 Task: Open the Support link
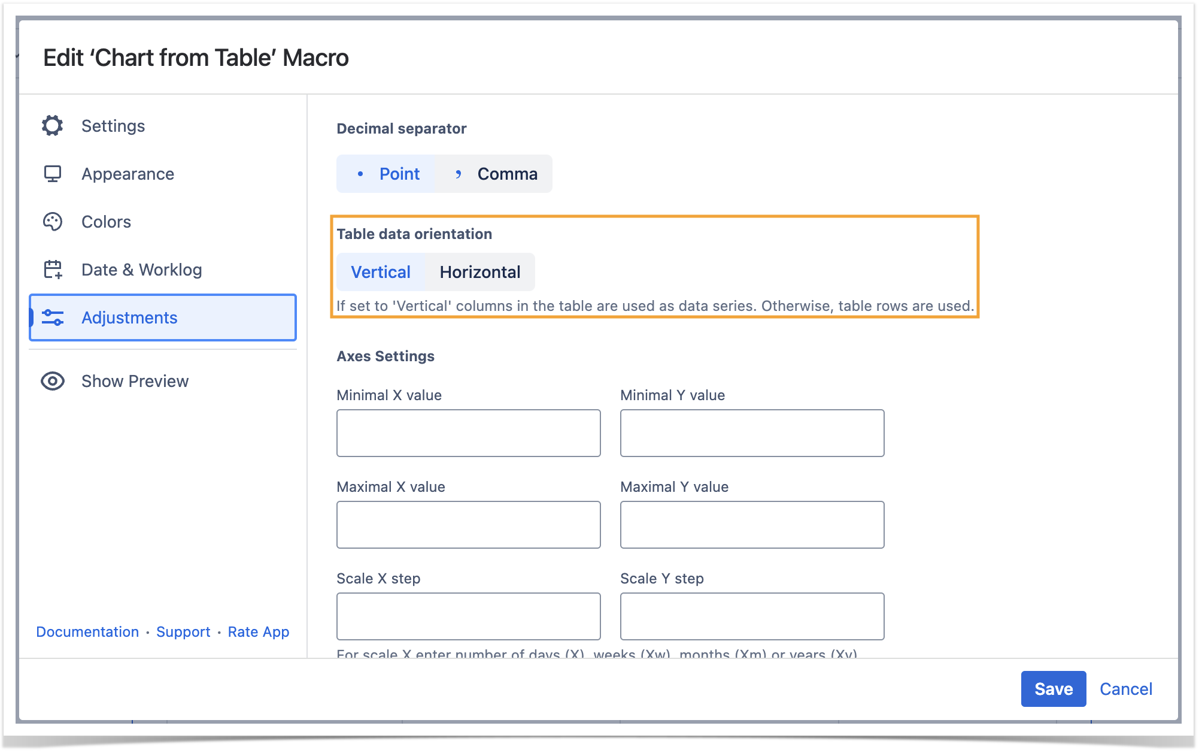coord(183,632)
